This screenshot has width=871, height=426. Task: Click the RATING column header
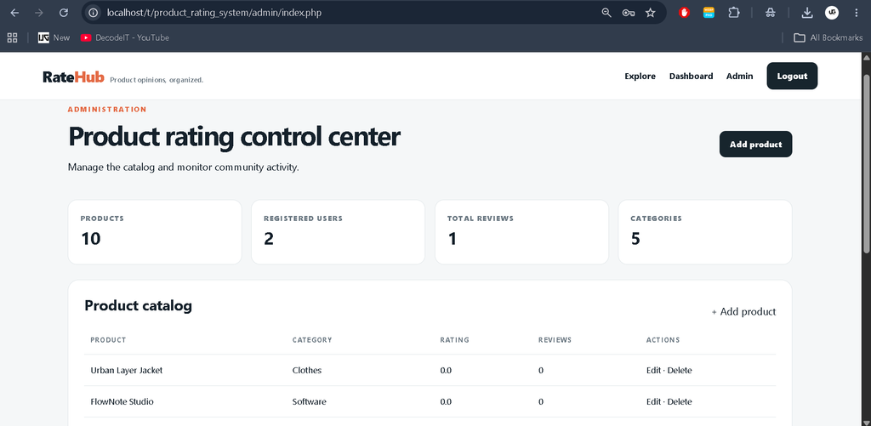pyautogui.click(x=454, y=340)
